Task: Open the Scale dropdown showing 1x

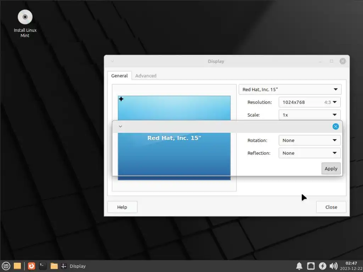Action: [x=309, y=115]
